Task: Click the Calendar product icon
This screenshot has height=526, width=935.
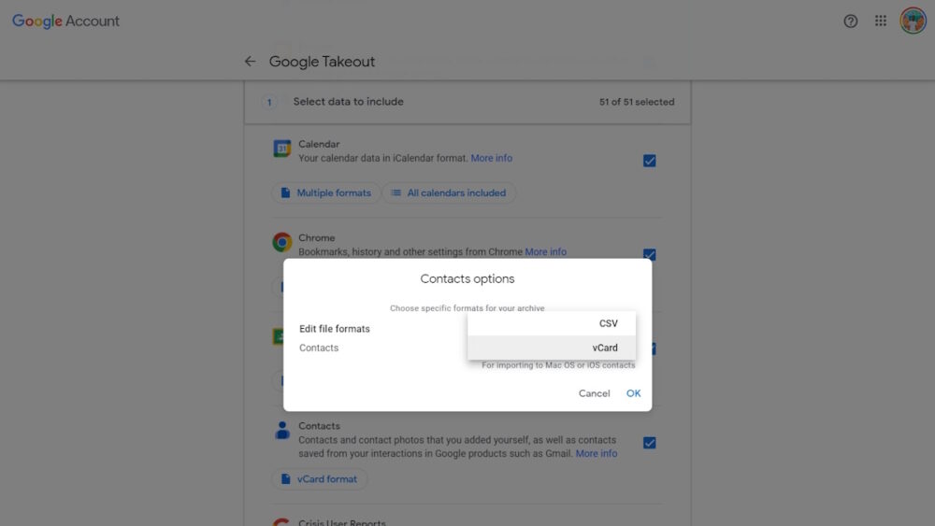Action: point(282,149)
